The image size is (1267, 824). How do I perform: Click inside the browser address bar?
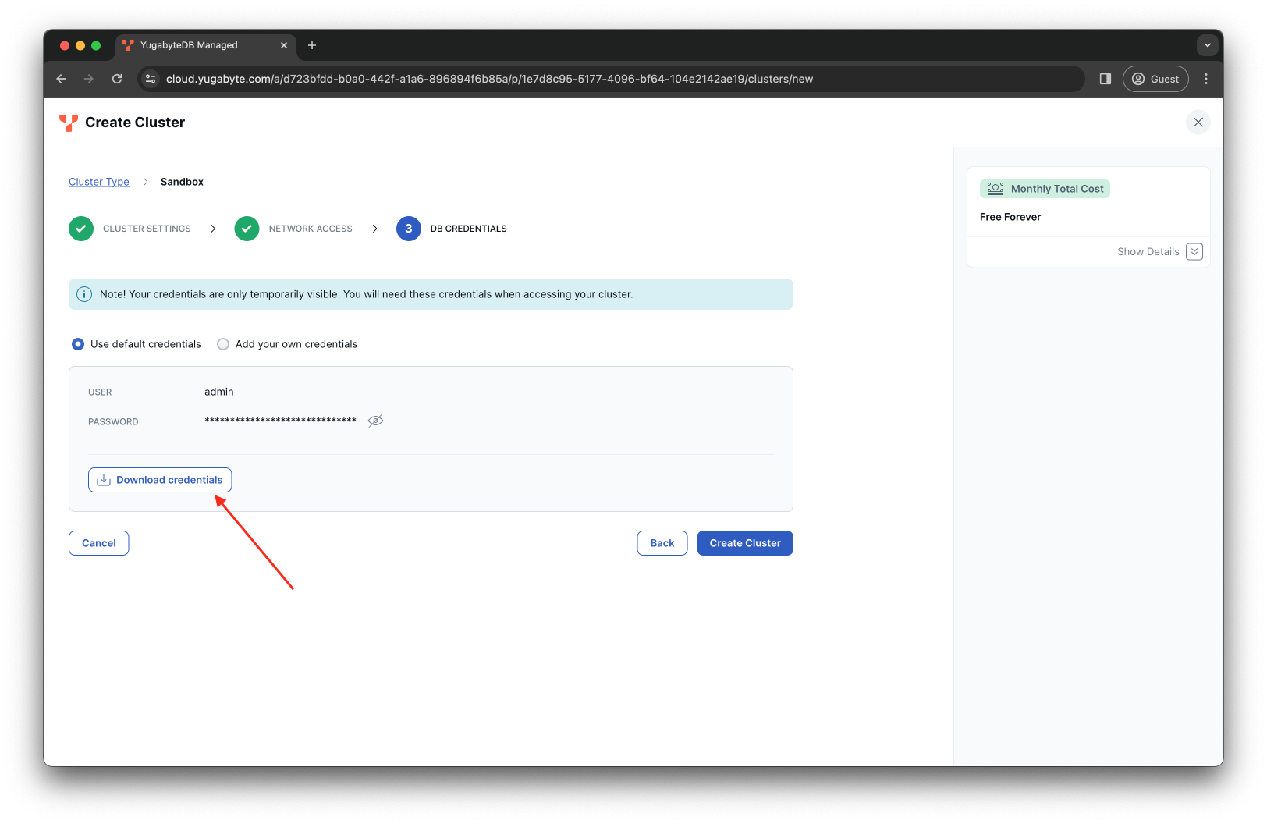pos(546,79)
